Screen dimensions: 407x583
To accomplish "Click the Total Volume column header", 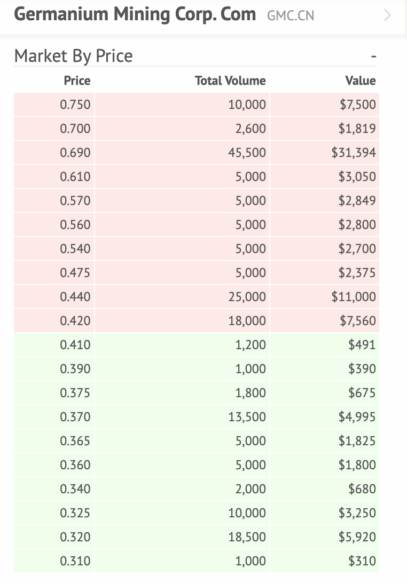I will click(230, 81).
